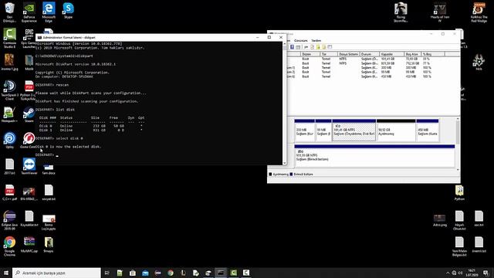The height and width of the screenshot is (278, 494).
Task: Select the unallocated 50,52 GB block
Action: 396,131
